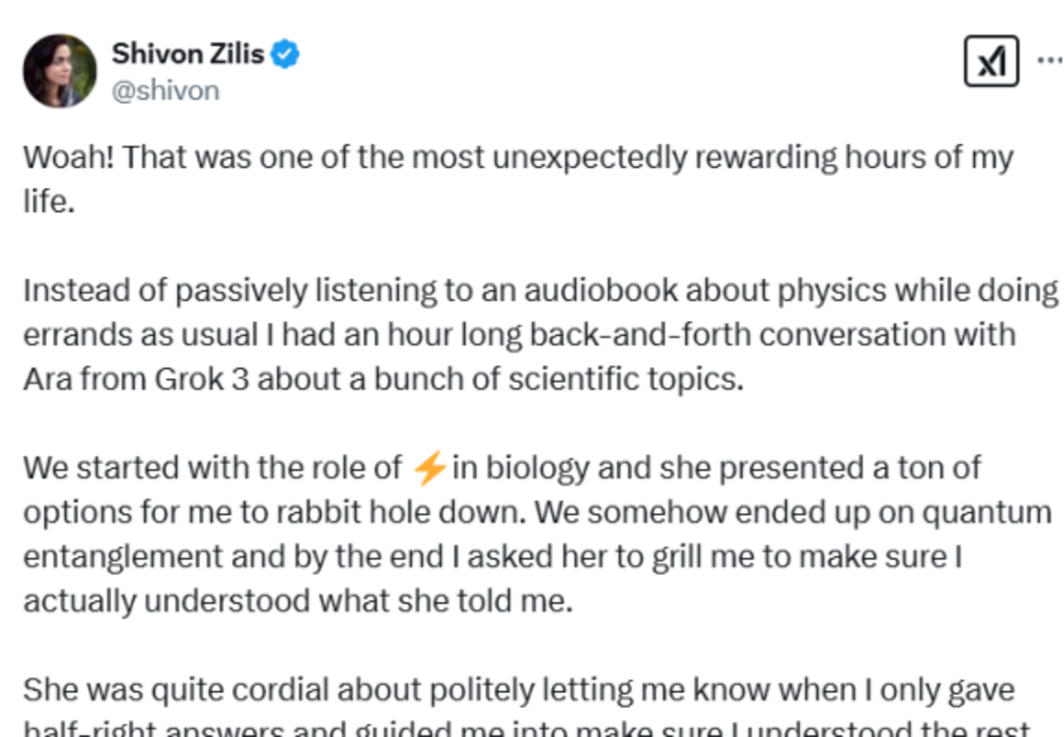1064x737 pixels.
Task: Open Shivon Zilis's profile picture
Action: click(x=60, y=71)
